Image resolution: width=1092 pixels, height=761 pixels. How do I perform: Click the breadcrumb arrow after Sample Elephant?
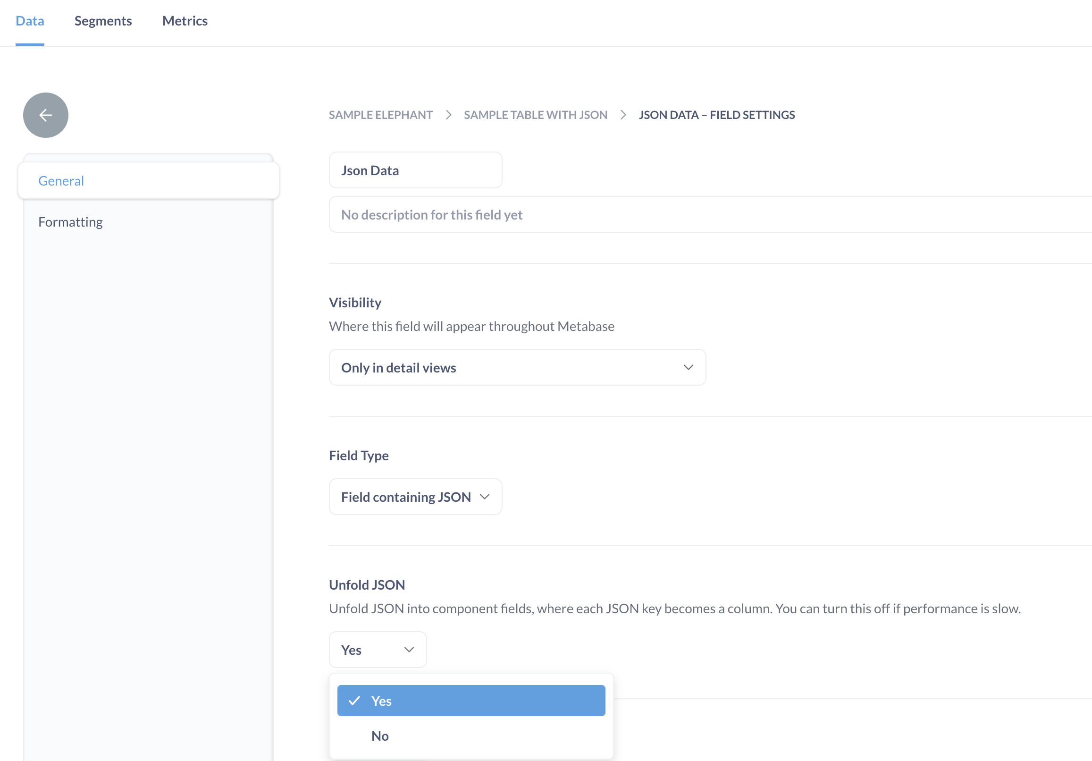[448, 115]
